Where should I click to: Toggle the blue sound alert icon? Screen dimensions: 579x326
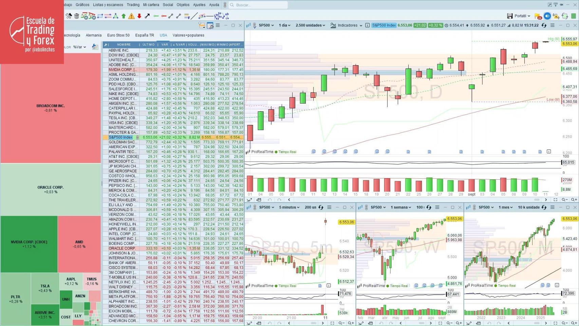coord(547,15)
